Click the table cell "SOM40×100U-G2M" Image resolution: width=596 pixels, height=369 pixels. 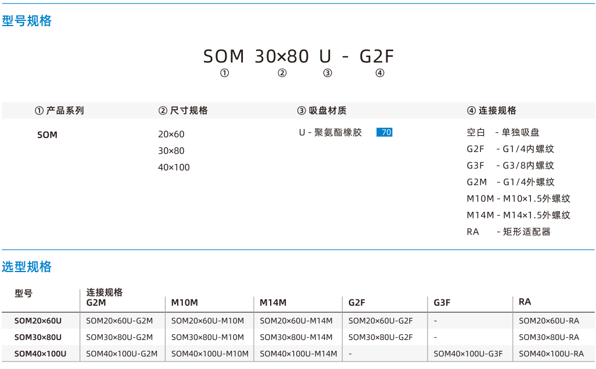pyautogui.click(x=121, y=354)
